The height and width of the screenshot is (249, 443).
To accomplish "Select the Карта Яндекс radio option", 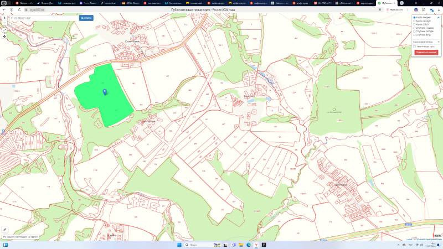I will point(415,18).
